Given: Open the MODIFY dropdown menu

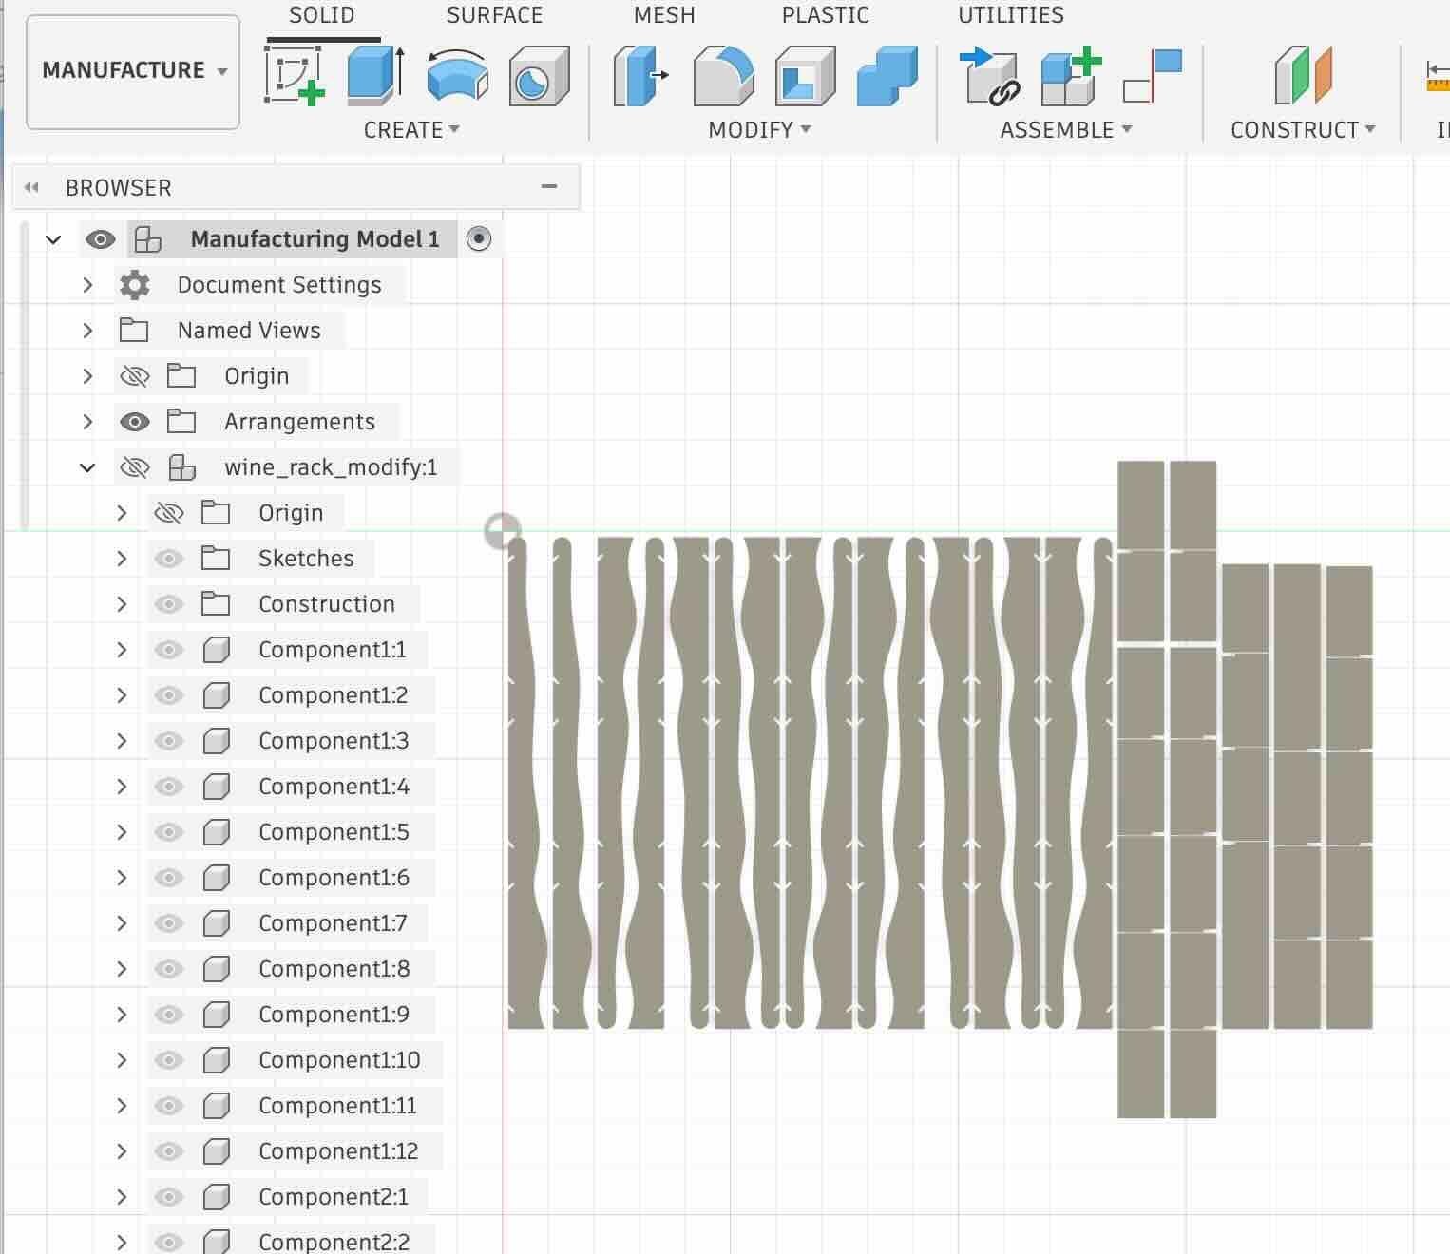Looking at the screenshot, I should (x=758, y=129).
